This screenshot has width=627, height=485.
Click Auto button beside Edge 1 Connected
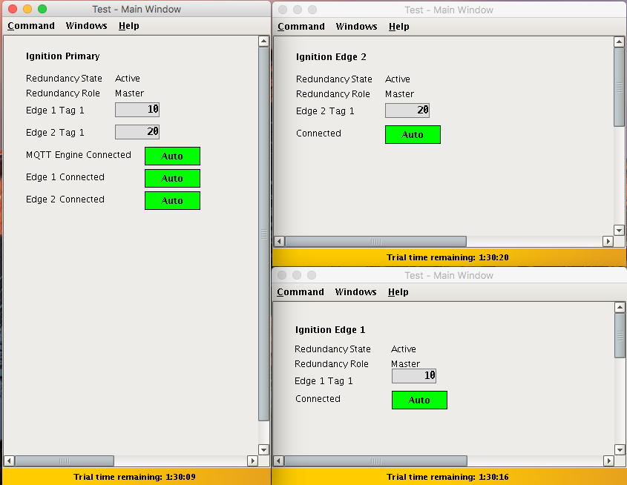tap(172, 178)
